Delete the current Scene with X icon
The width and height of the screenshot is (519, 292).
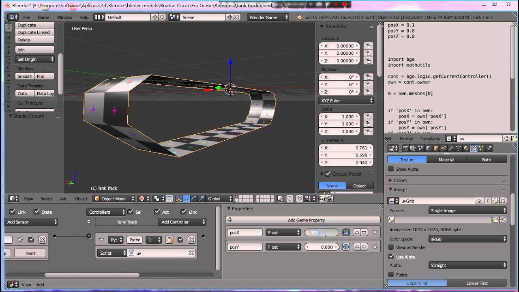click(x=237, y=17)
